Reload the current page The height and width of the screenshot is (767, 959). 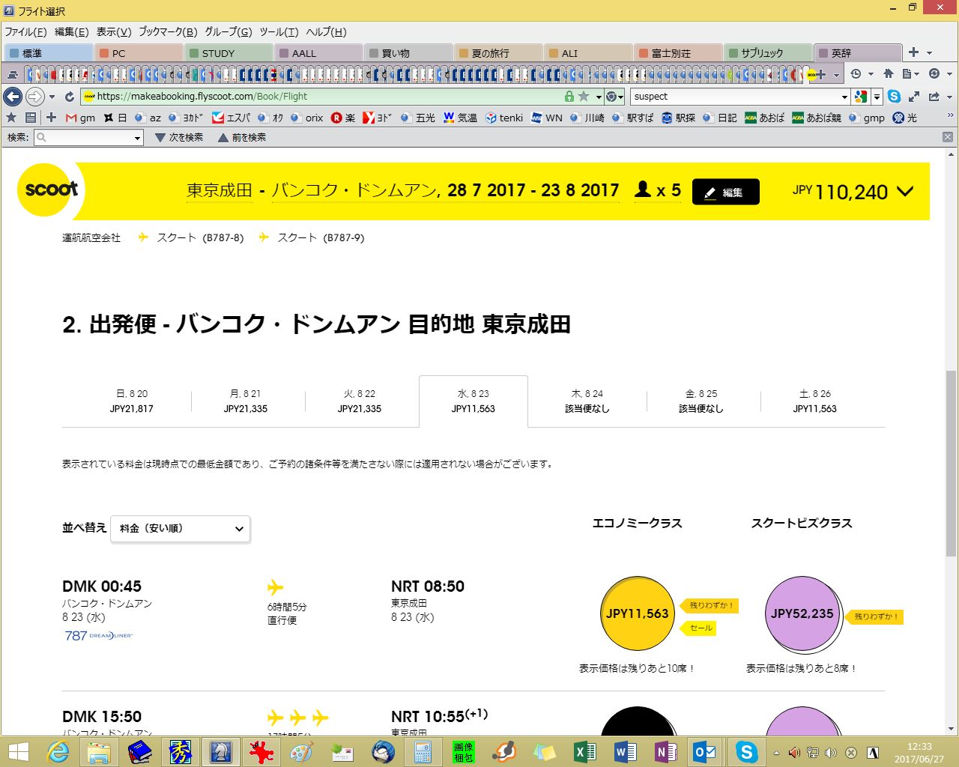coord(70,97)
